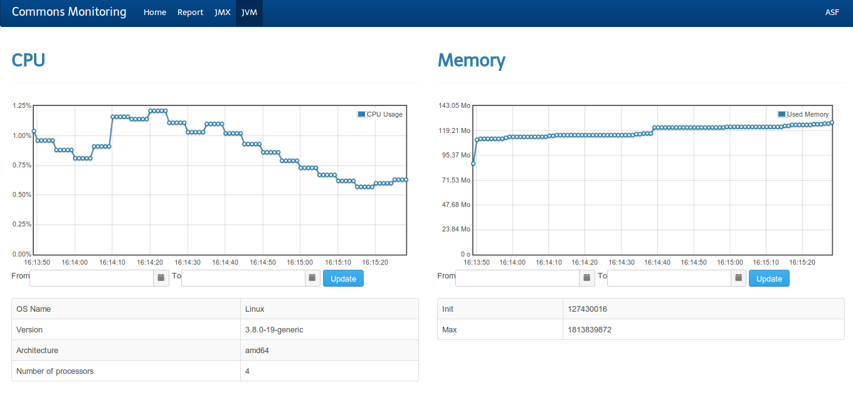The image size is (853, 419).
Task: Select the JVM navigation tab
Action: coord(249,13)
